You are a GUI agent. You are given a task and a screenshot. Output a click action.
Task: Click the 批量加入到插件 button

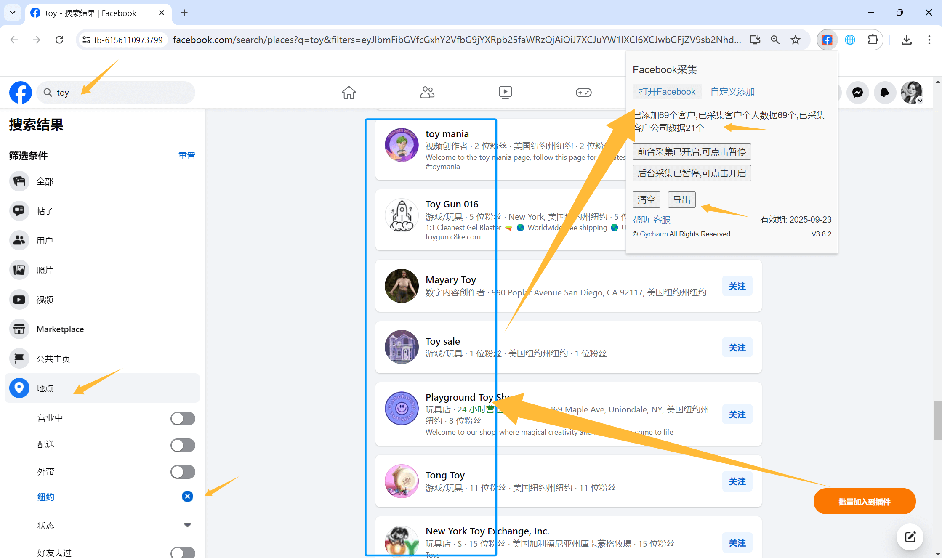(864, 502)
